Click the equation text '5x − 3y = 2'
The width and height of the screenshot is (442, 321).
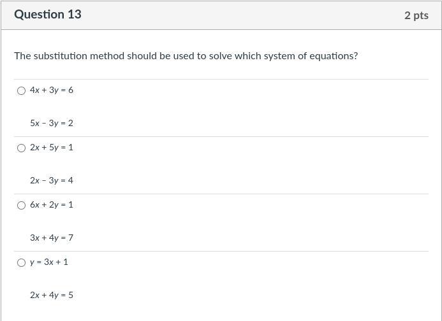tap(52, 123)
